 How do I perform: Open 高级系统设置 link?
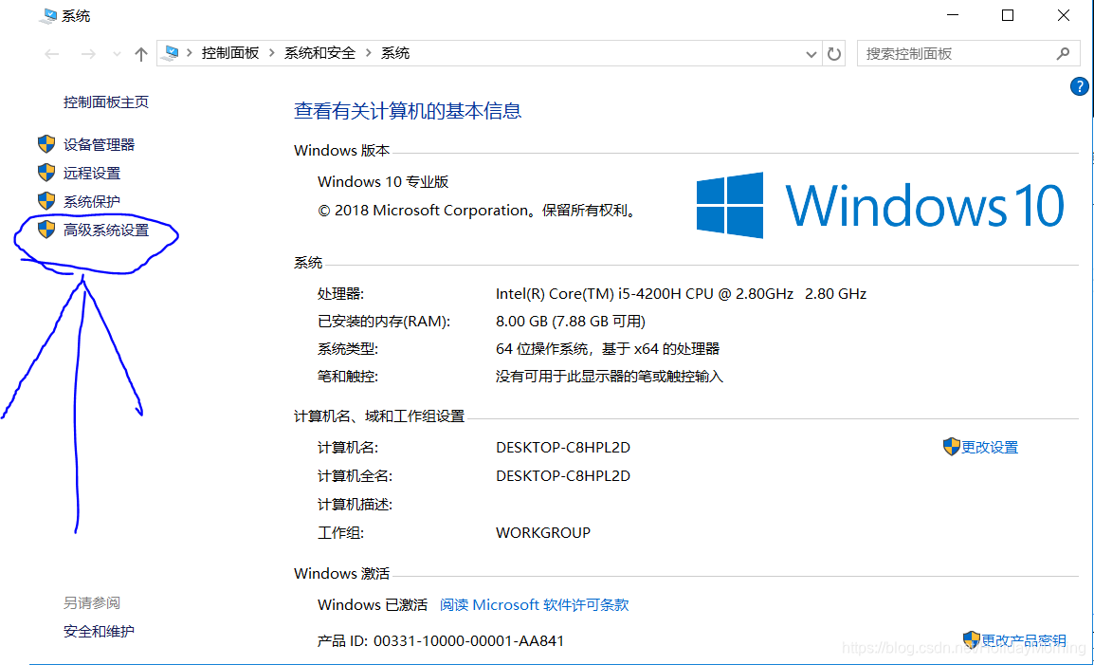106,230
